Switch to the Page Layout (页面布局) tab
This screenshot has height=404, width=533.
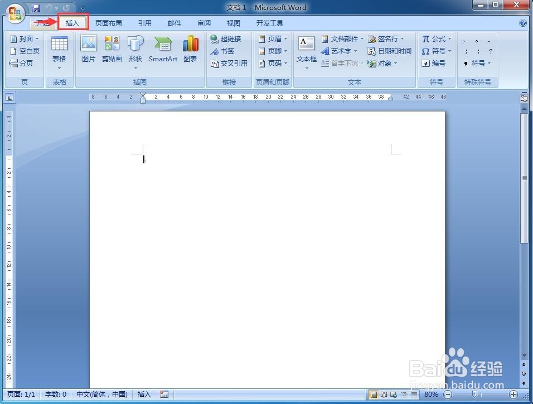coord(108,23)
